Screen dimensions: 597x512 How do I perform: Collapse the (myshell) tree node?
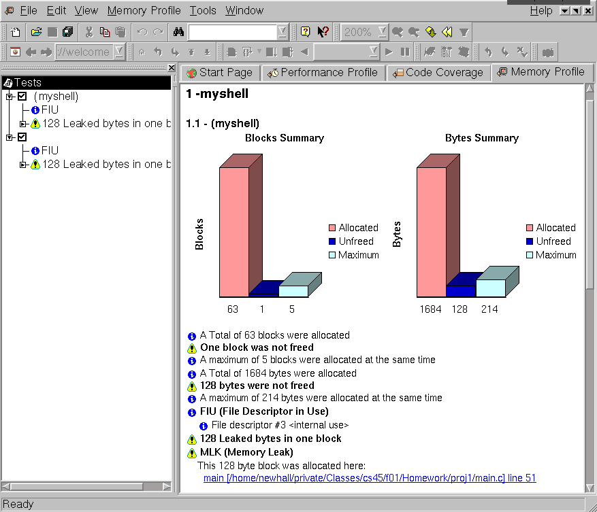pos(9,97)
